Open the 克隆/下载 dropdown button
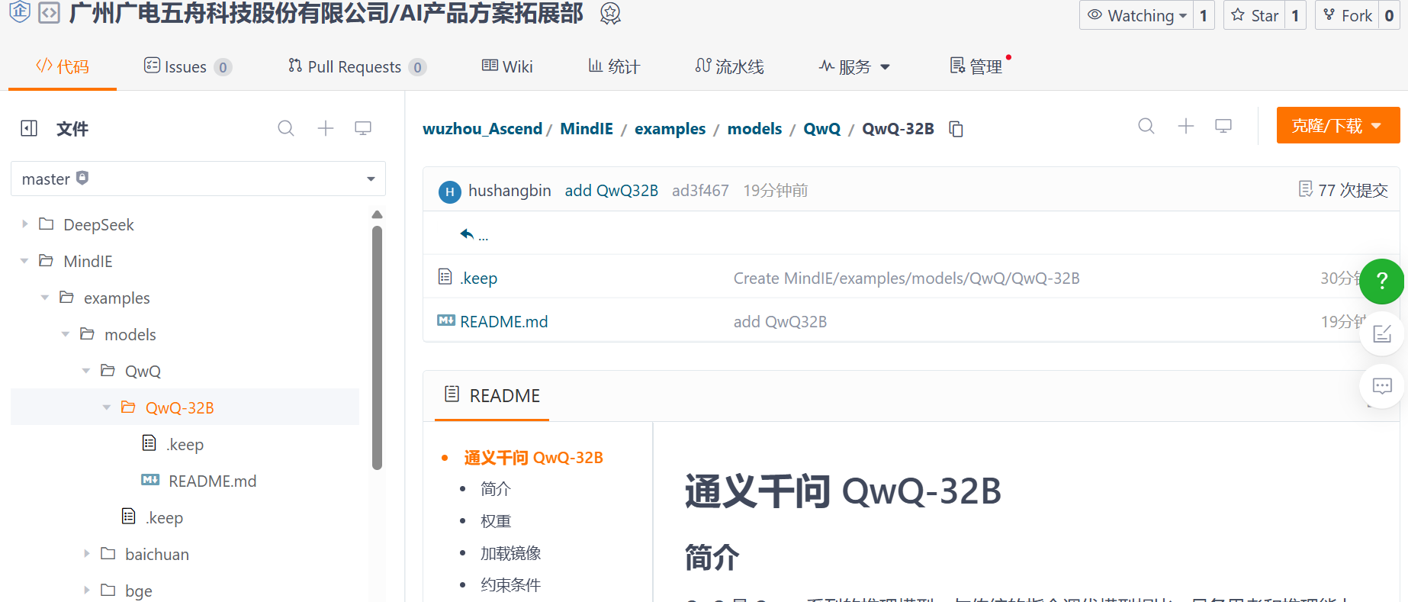Viewport: 1408px width, 602px height. coord(1337,126)
